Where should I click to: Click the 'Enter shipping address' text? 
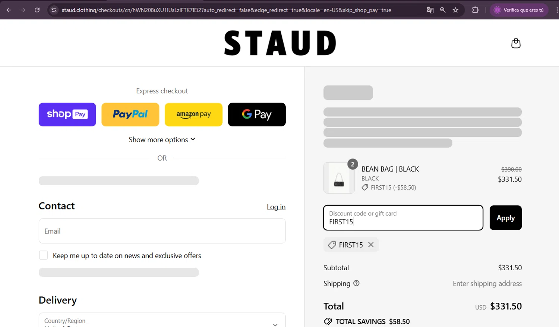click(487, 283)
